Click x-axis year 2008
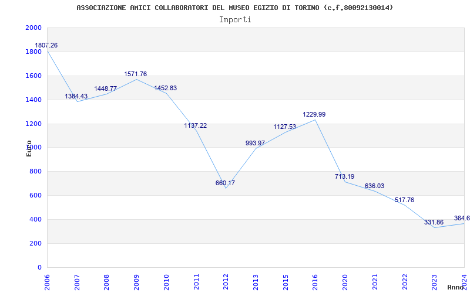The image size is (470, 293). 107,282
